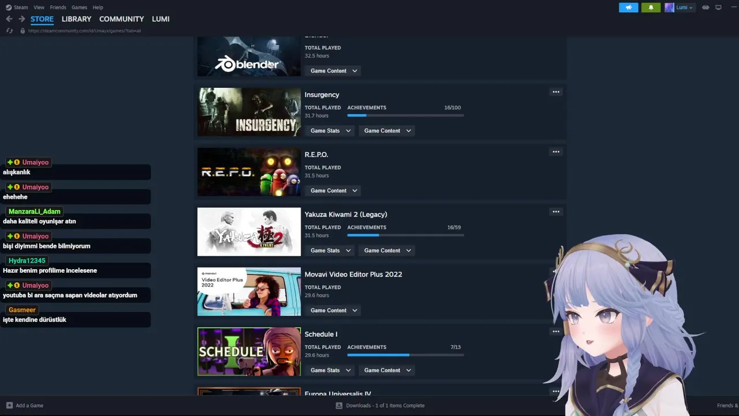739x416 pixels.
Task: Click the Insurgency 16/100 achievements count
Action: pos(453,107)
